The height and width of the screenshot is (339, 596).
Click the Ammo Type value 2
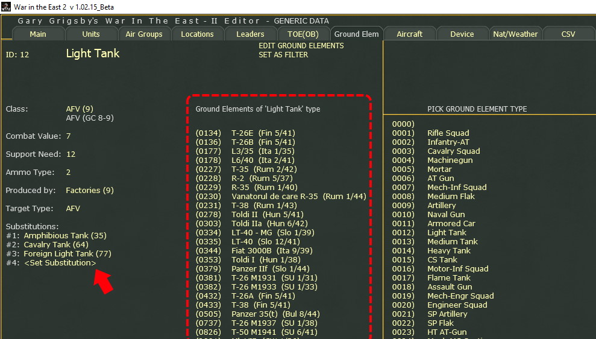pyautogui.click(x=69, y=172)
